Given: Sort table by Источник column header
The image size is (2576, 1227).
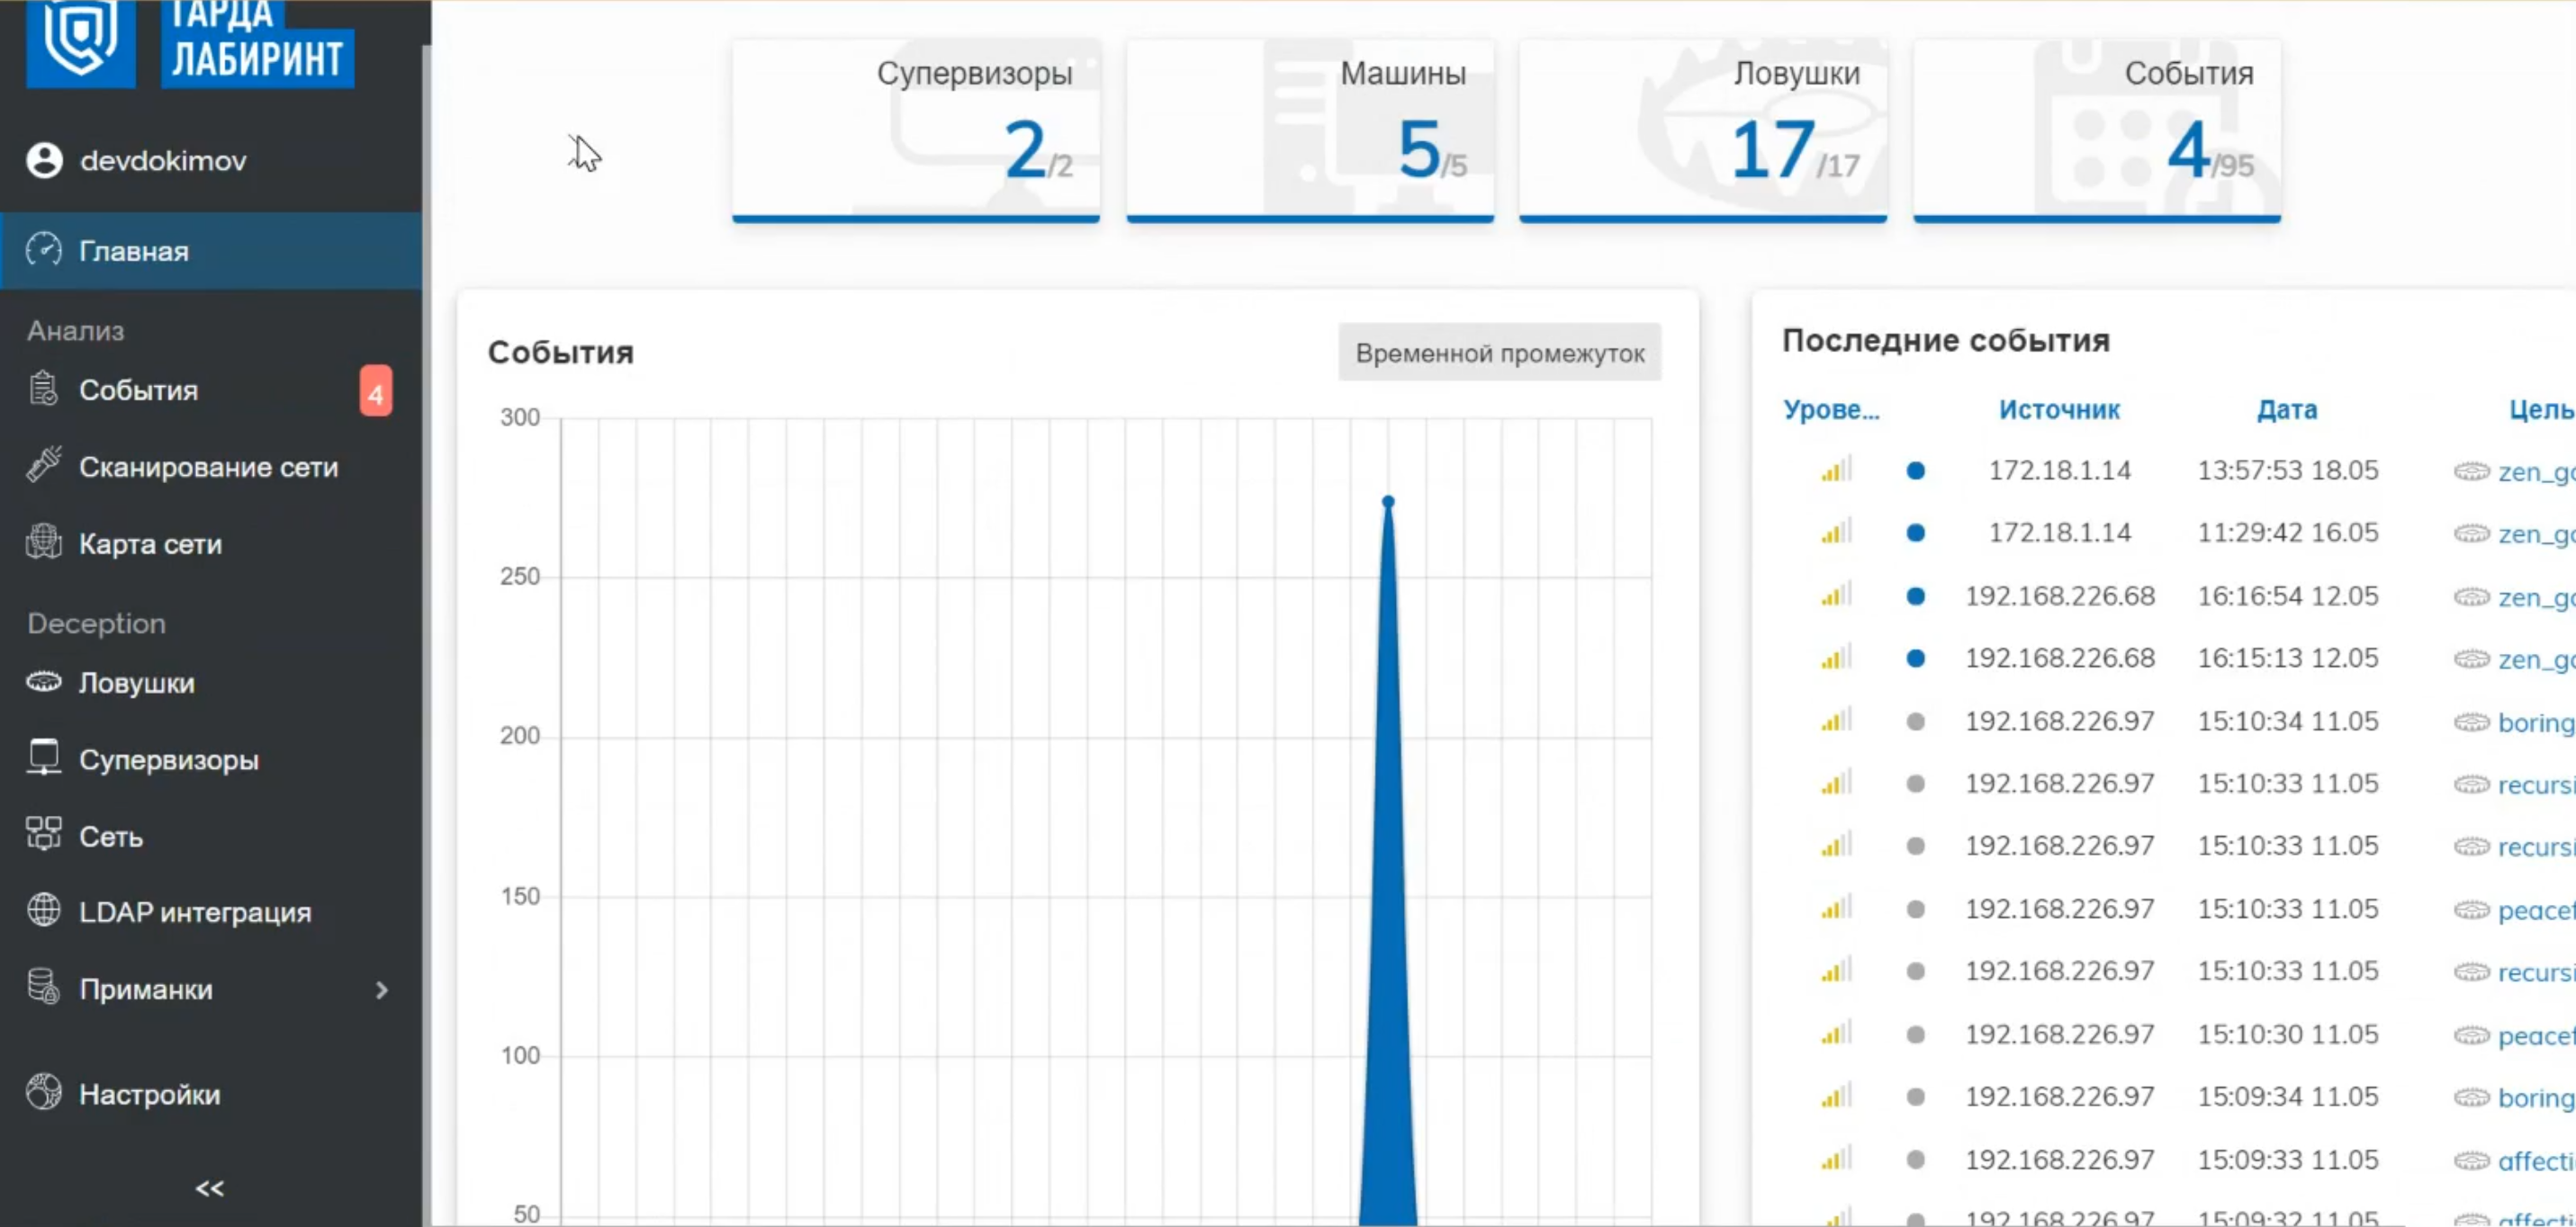Looking at the screenshot, I should tap(2058, 409).
